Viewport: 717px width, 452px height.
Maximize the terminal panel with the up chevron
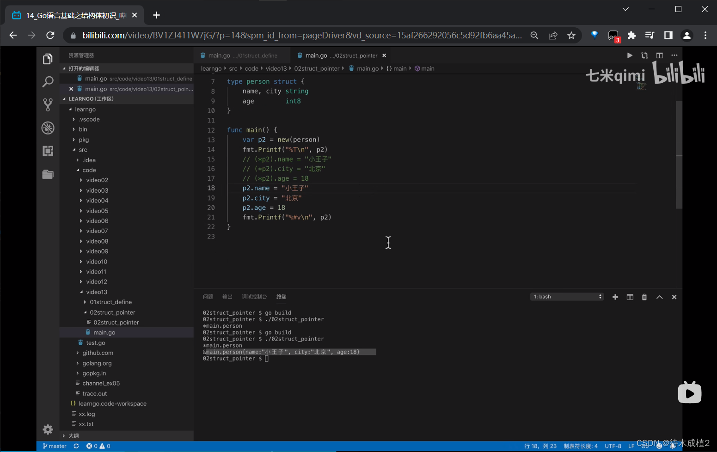(660, 297)
